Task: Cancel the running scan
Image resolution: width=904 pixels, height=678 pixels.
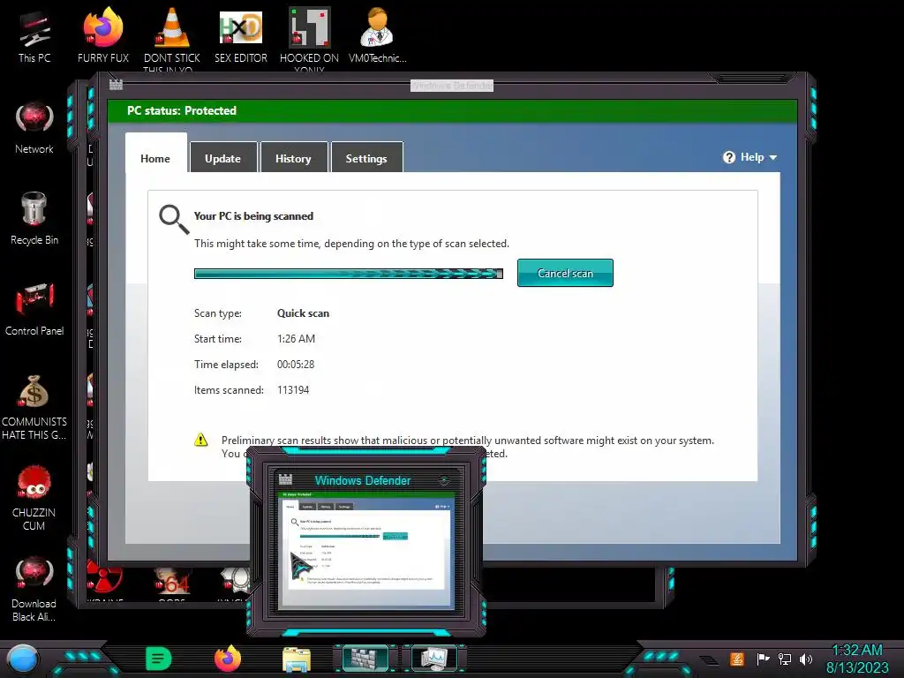Action: 565,273
